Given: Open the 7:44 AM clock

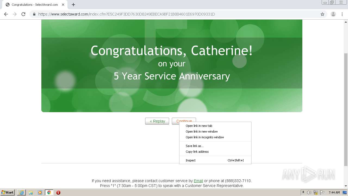Looking at the screenshot, I should point(334,192).
